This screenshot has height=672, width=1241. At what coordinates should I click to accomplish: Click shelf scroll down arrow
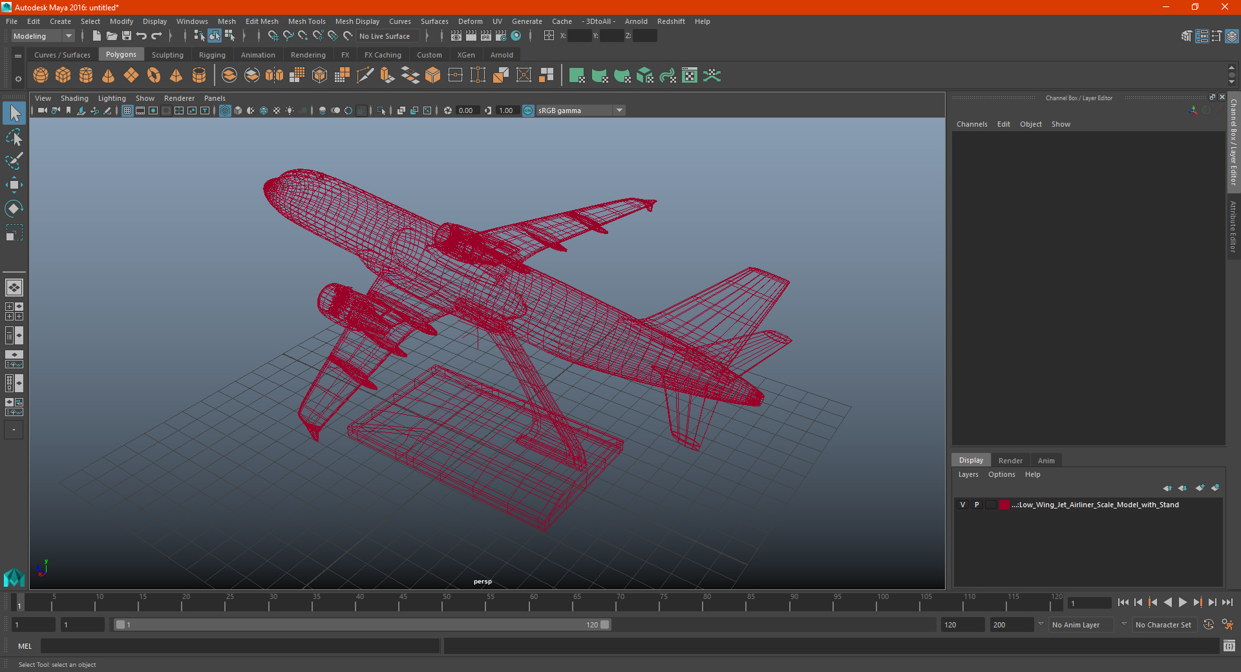pos(1231,83)
